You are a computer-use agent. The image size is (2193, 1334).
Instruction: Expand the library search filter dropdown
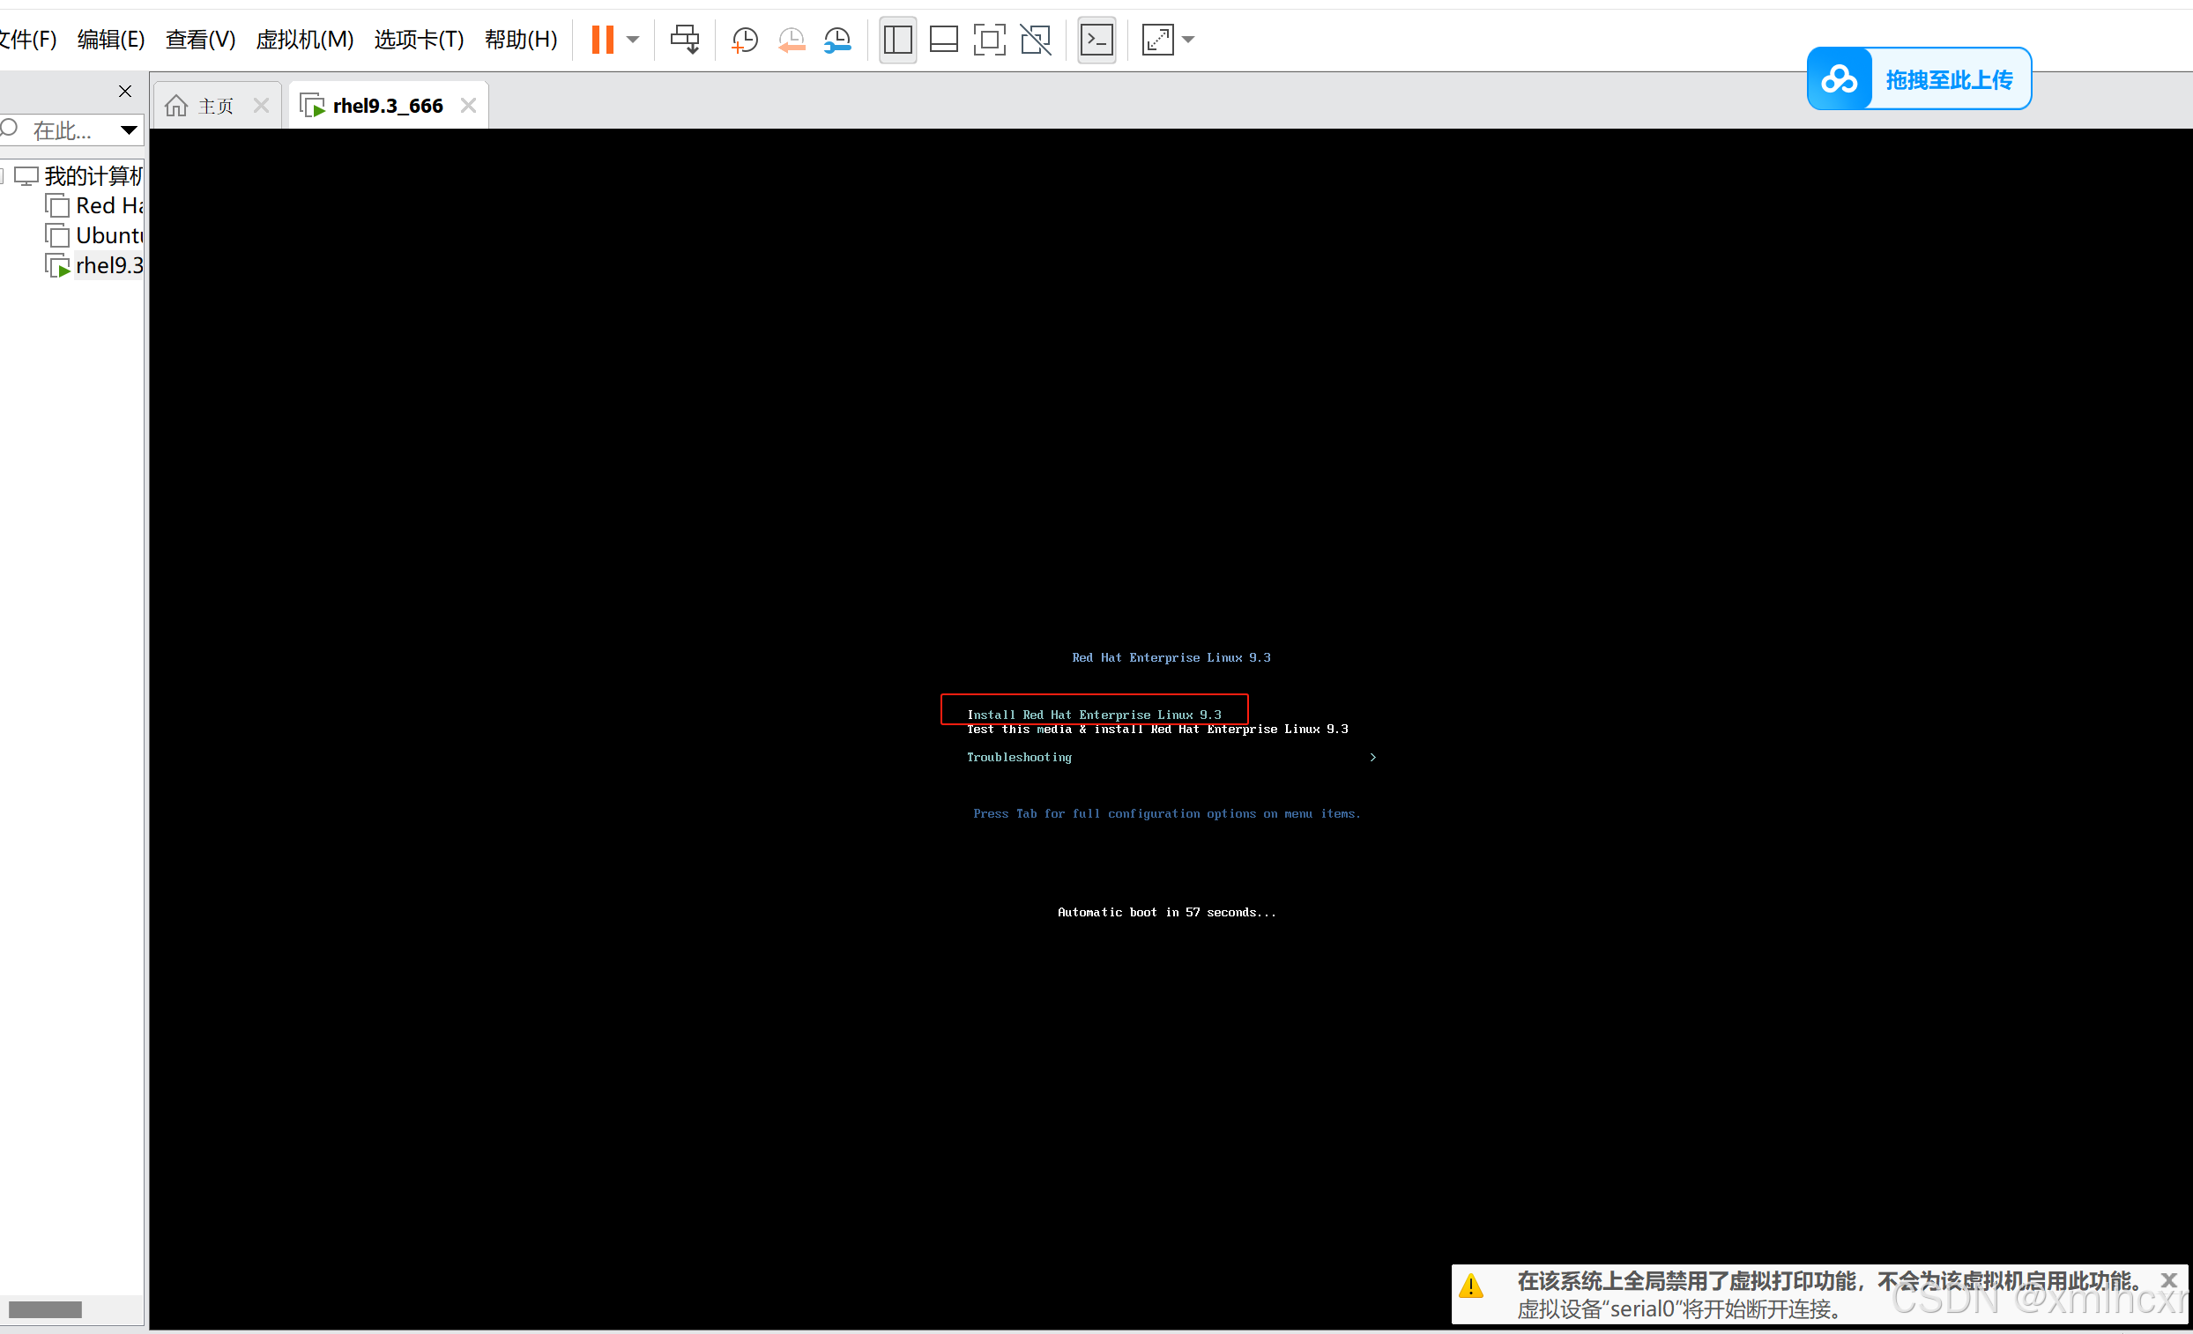pos(129,130)
